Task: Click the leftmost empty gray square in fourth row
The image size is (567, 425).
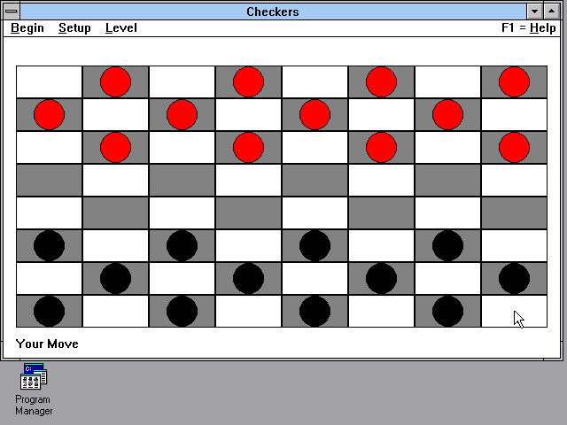Action: pyautogui.click(x=49, y=180)
